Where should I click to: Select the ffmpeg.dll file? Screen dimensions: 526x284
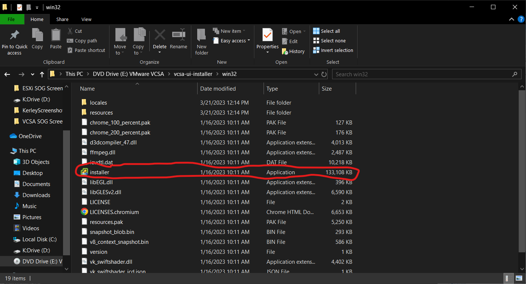point(102,152)
